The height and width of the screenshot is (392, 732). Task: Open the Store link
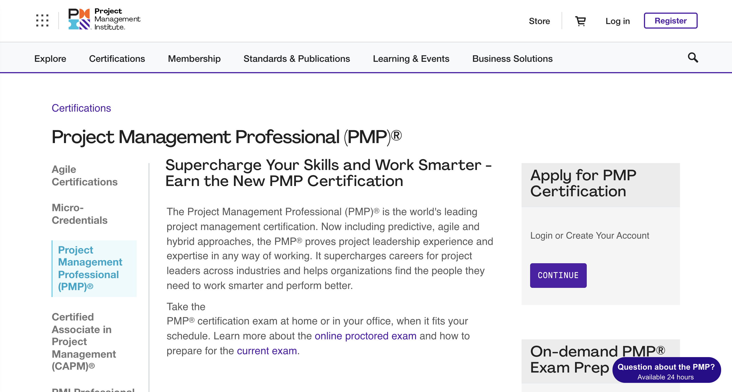click(539, 21)
